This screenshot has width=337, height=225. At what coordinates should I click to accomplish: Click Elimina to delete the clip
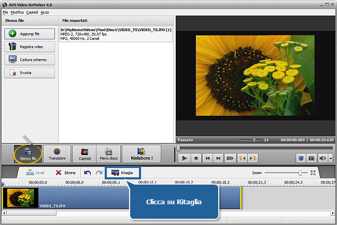[66, 173]
